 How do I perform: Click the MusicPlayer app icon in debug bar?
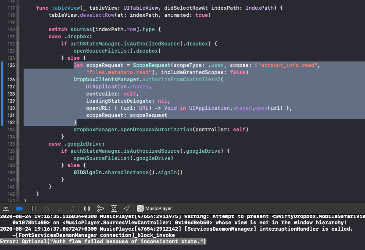click(x=140, y=208)
